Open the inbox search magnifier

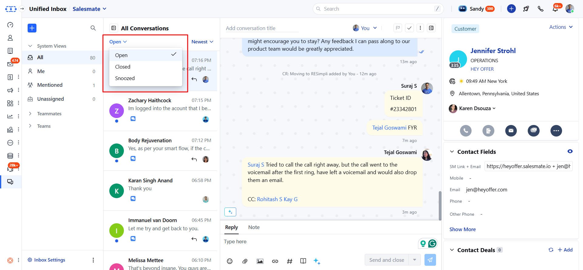pyautogui.click(x=93, y=28)
